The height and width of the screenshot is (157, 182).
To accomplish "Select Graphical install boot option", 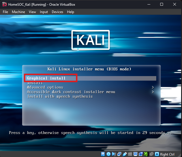I will [x=91, y=78].
